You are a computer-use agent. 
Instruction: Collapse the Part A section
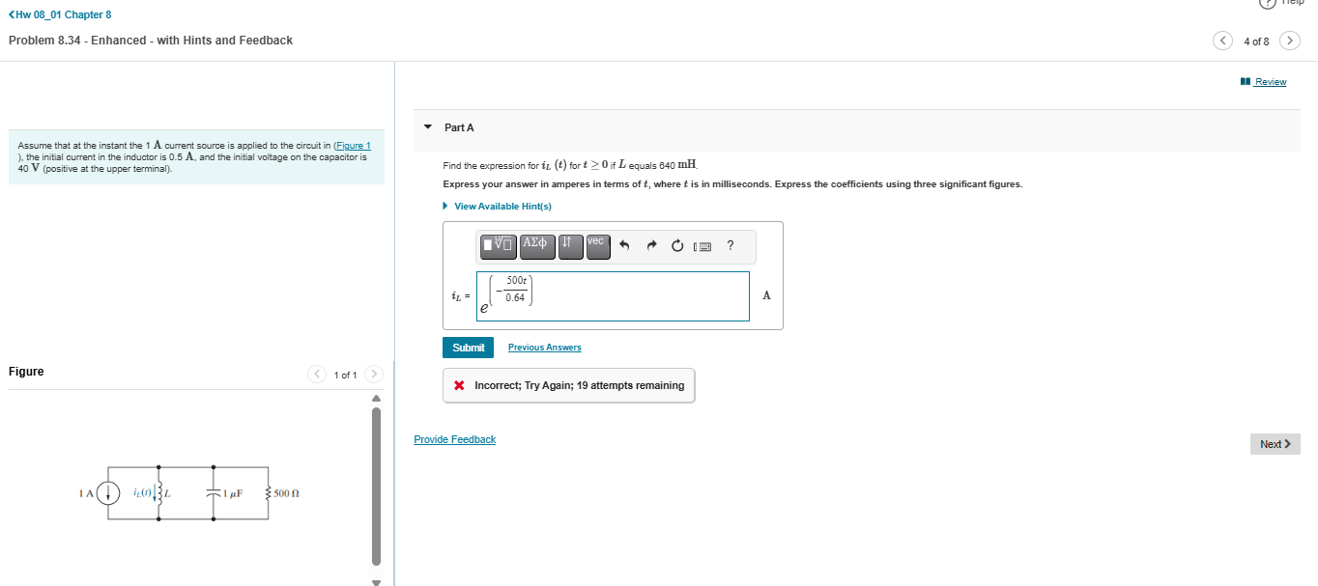coord(427,126)
